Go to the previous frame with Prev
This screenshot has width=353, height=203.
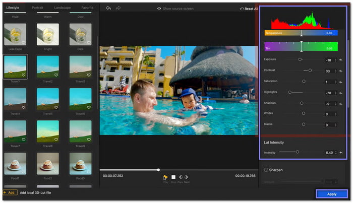coord(181,177)
